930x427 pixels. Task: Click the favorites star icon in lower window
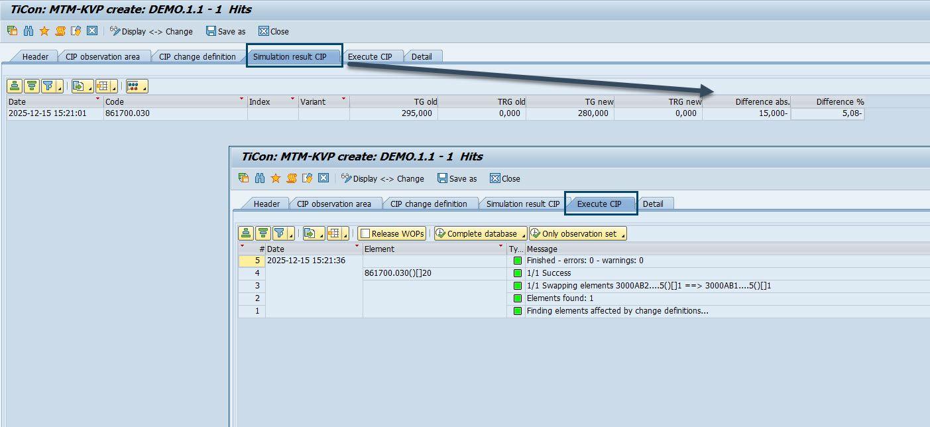(276, 178)
